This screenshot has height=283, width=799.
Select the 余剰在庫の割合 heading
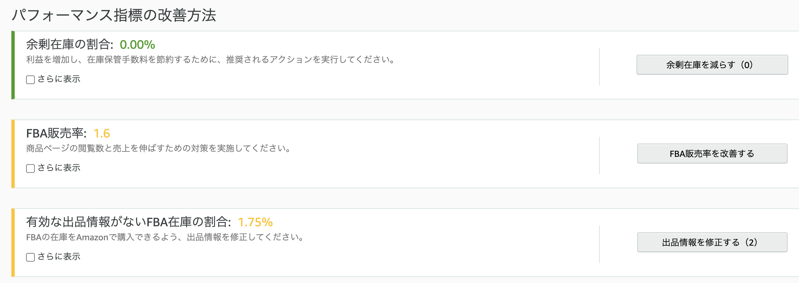(70, 44)
